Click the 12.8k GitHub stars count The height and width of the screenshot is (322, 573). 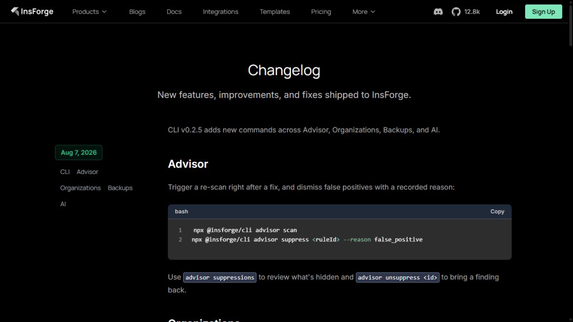point(472,12)
